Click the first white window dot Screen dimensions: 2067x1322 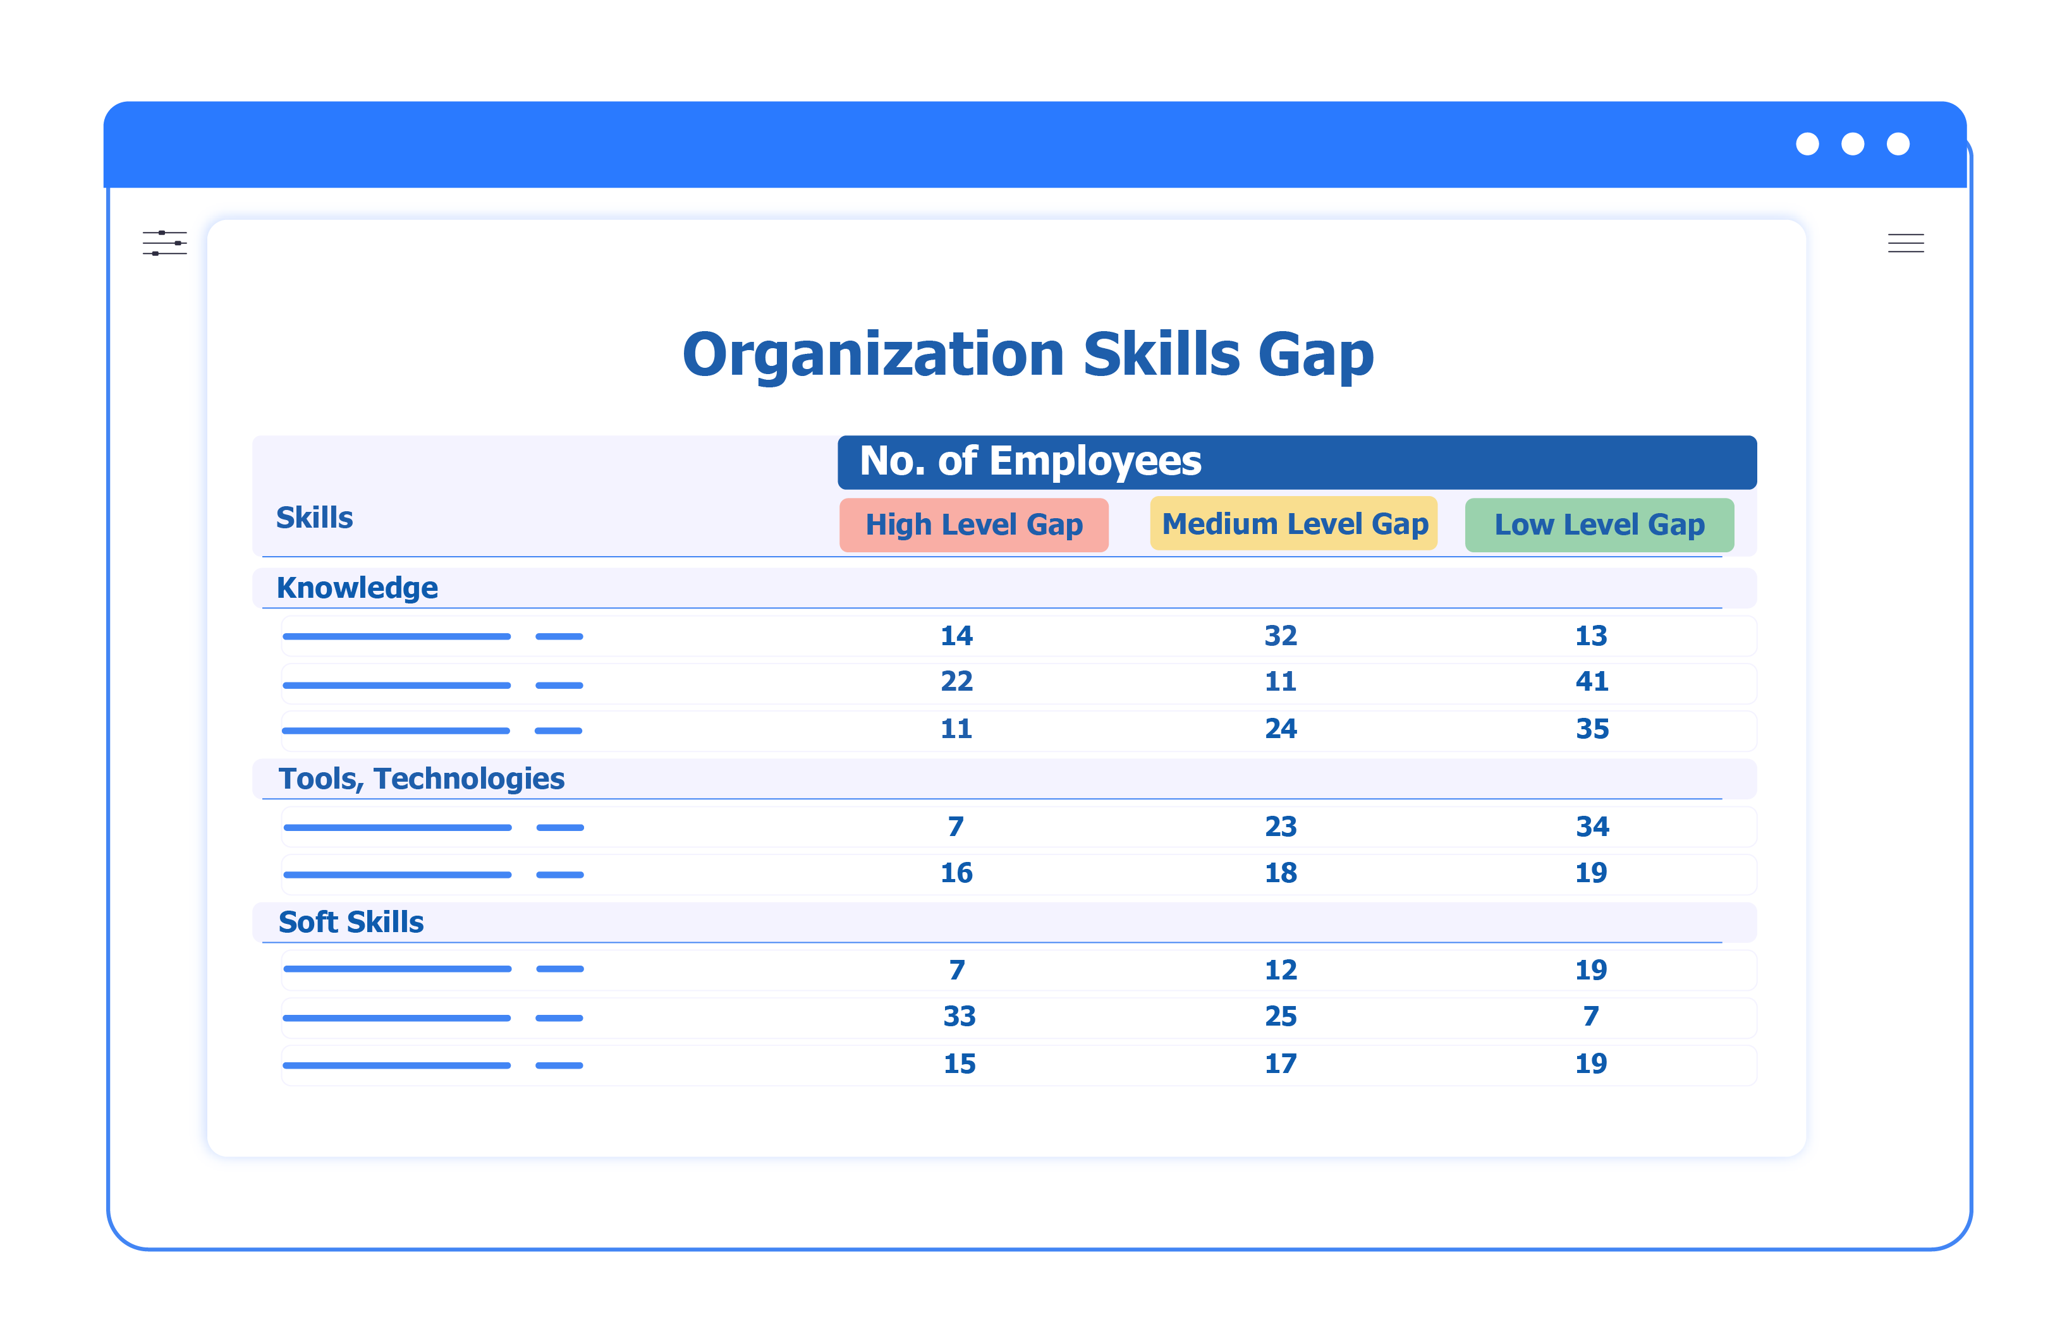(x=1807, y=143)
